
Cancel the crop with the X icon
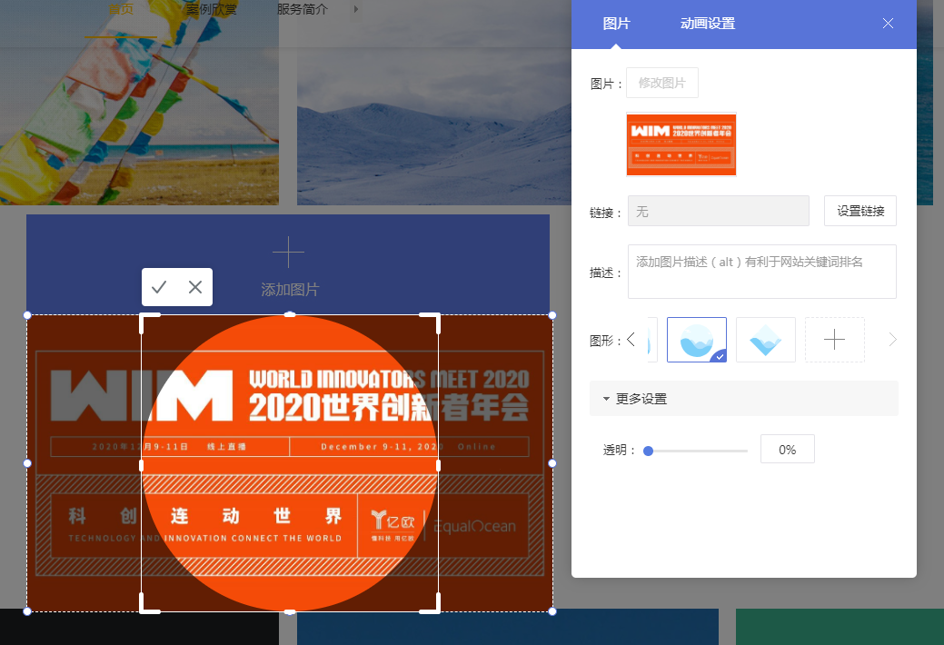click(195, 287)
